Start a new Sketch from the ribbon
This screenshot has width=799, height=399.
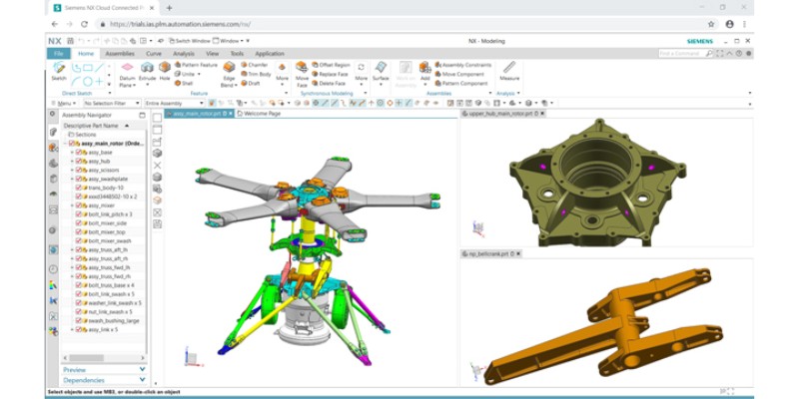(x=59, y=71)
